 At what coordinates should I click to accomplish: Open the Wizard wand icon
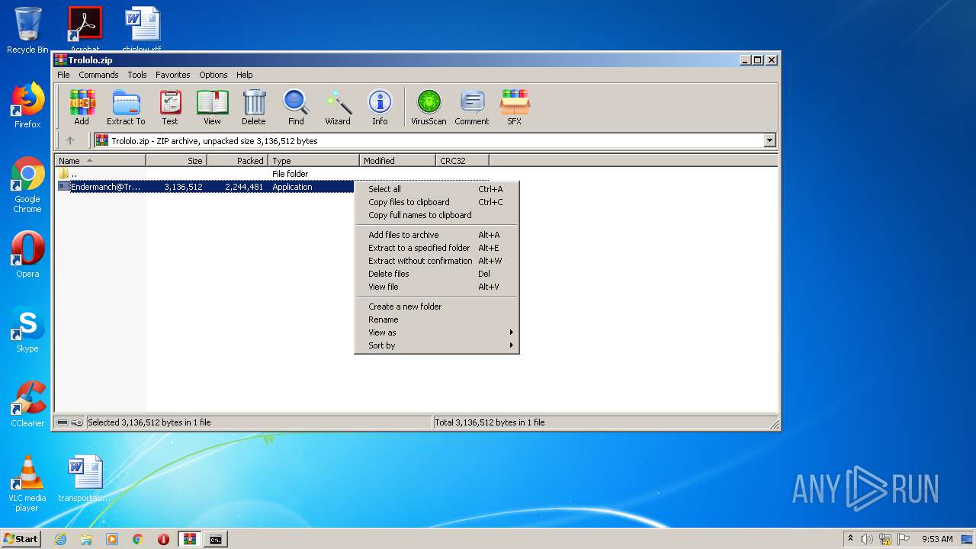pyautogui.click(x=338, y=108)
